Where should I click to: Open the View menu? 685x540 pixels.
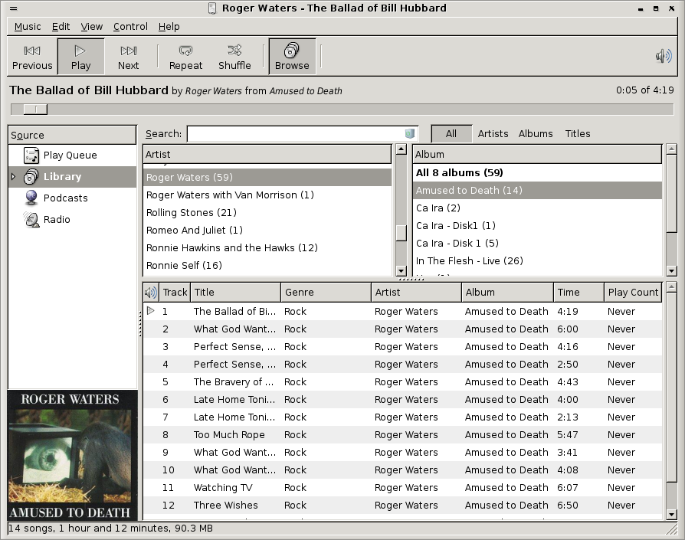click(x=92, y=27)
